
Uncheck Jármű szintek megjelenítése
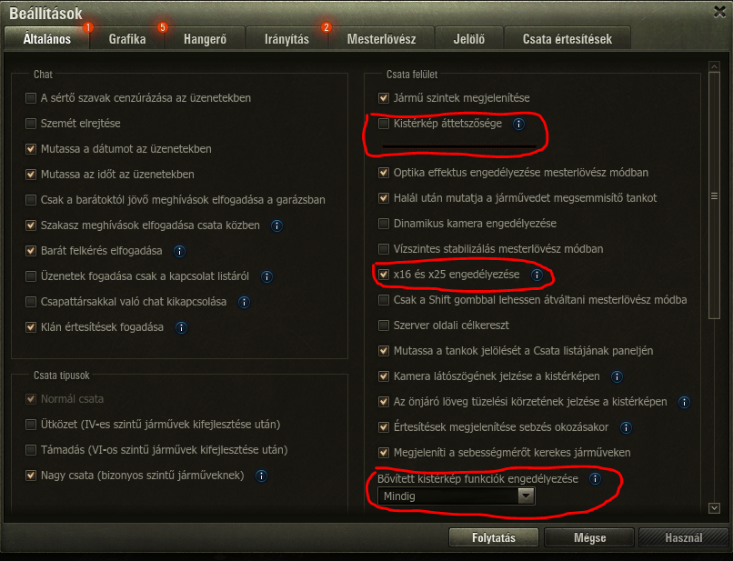coord(384,97)
